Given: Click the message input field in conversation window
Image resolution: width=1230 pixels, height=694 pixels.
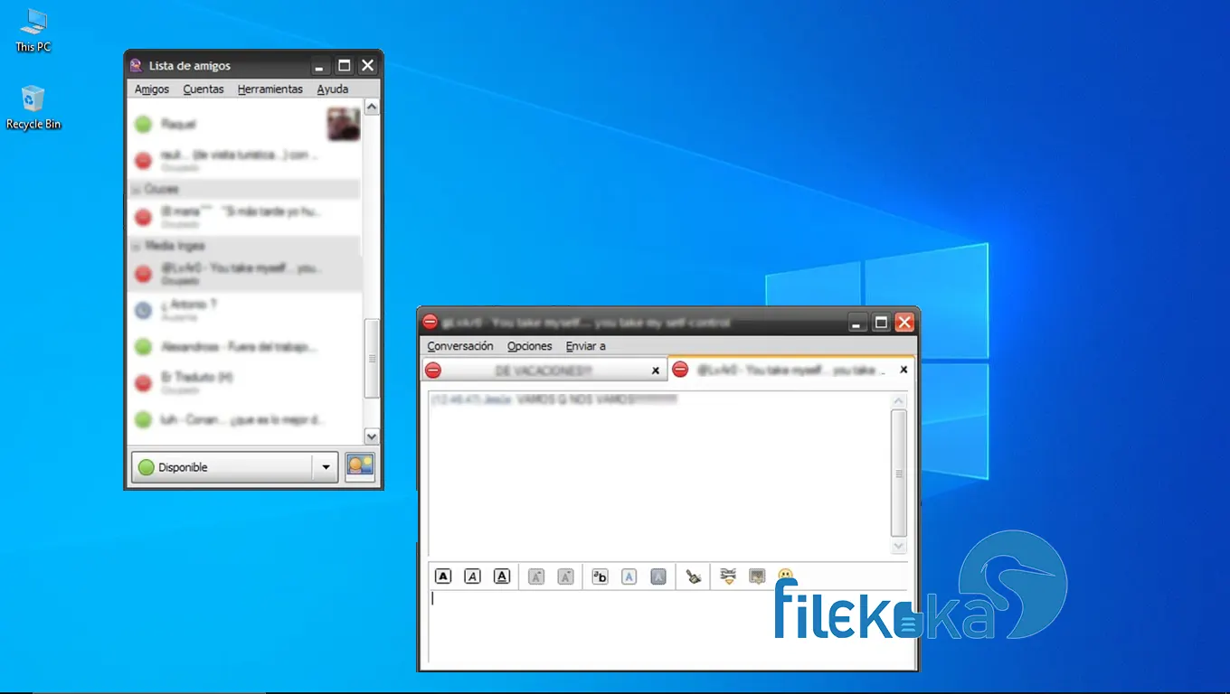Looking at the screenshot, I should click(x=667, y=628).
